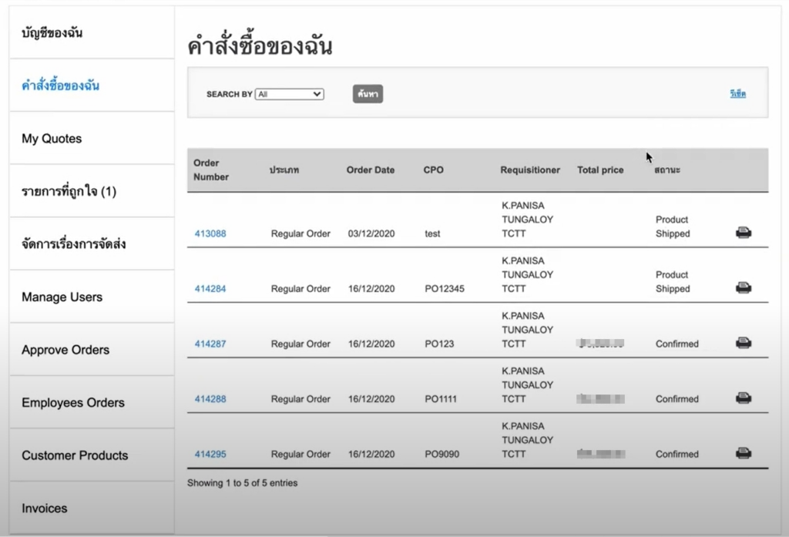Open the SEARCH BY dropdown
The width and height of the screenshot is (789, 537).
point(289,94)
